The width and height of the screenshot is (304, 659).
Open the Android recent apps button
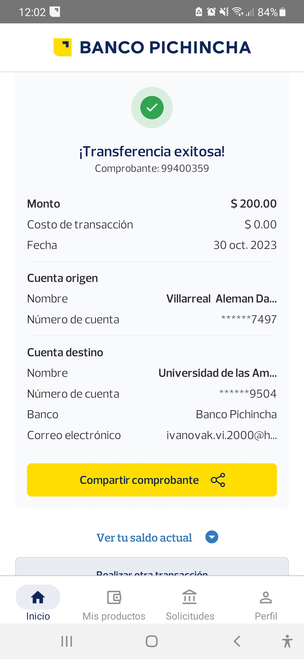pyautogui.click(x=67, y=641)
